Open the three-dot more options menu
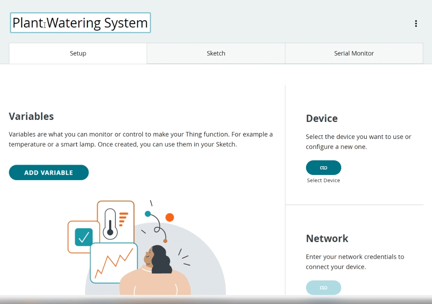 (x=416, y=24)
